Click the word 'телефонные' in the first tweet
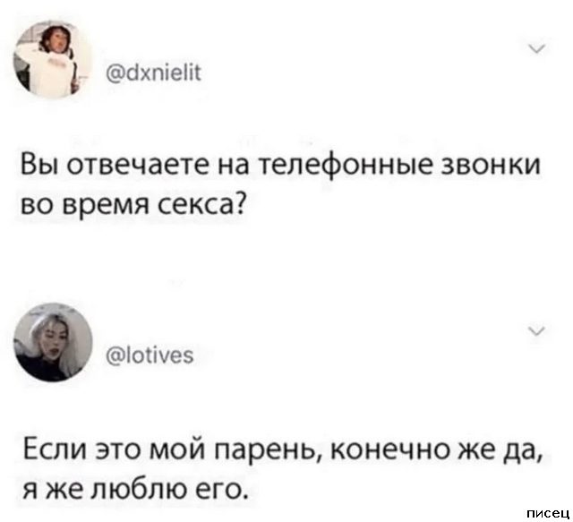 point(347,166)
